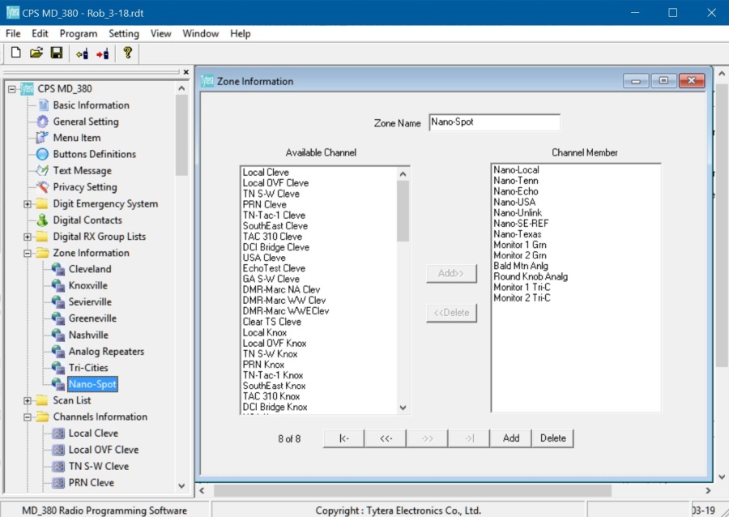Go to first zone with K<- button
This screenshot has width=729, height=517.
point(343,438)
